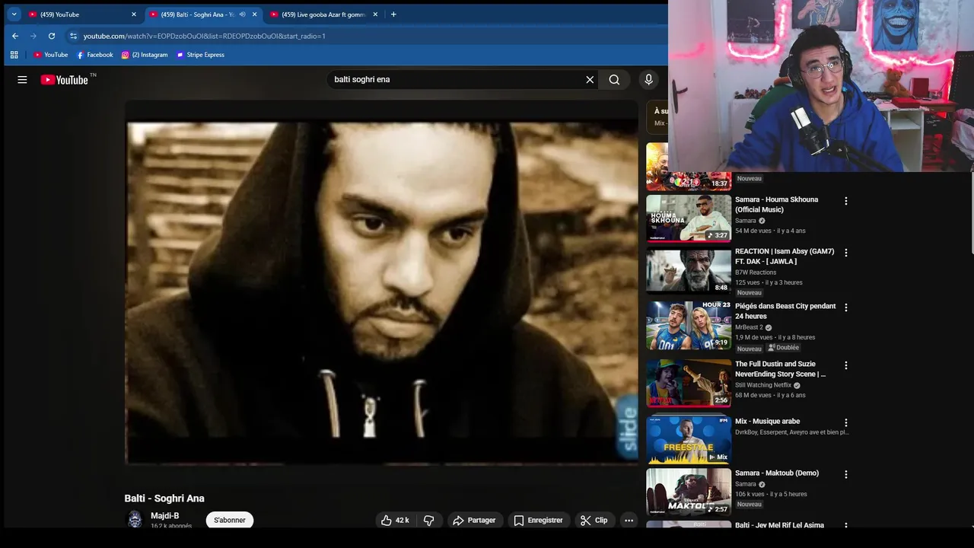Click the S'abonner subscribe button

(x=230, y=521)
